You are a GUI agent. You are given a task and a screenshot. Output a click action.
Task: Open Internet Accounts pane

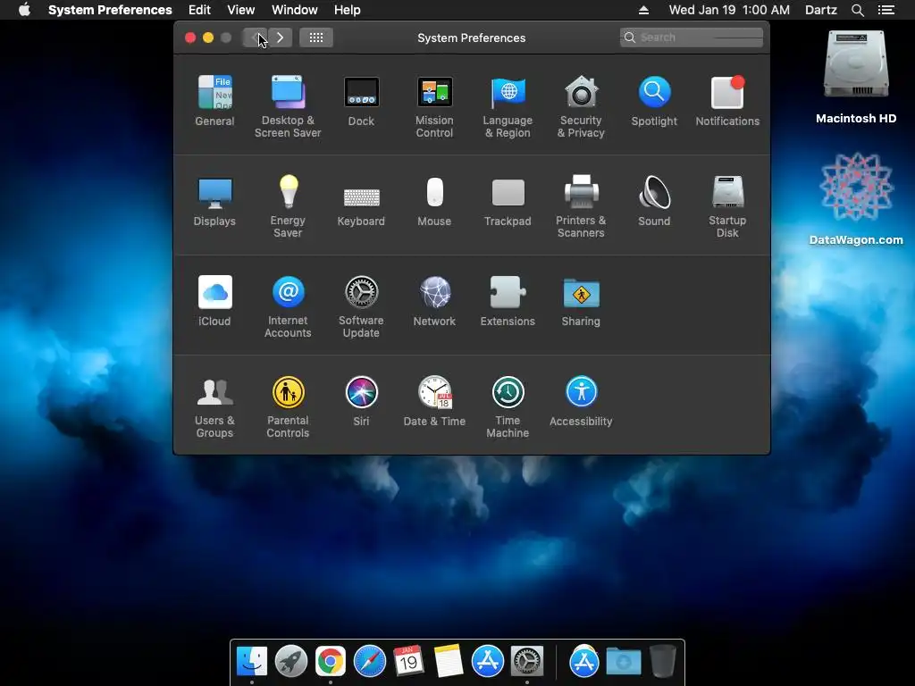click(288, 306)
